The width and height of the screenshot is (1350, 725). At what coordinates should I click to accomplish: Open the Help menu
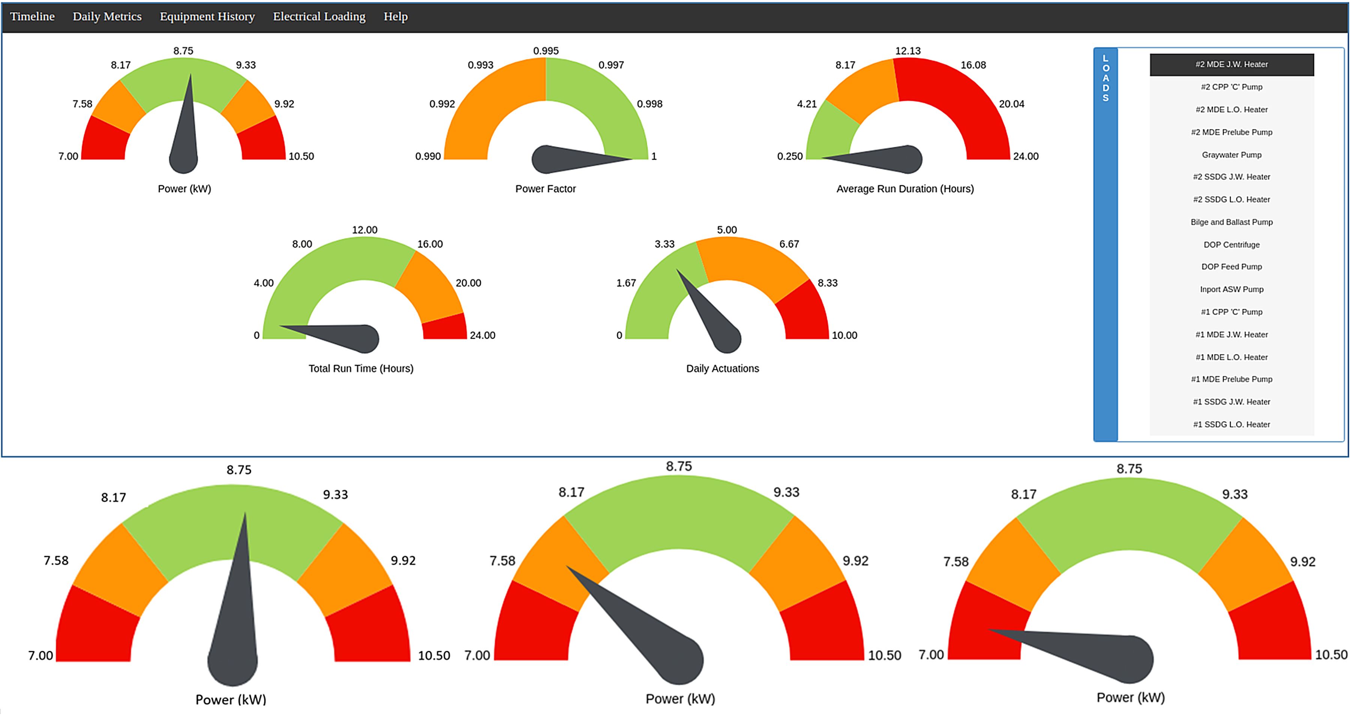click(396, 16)
